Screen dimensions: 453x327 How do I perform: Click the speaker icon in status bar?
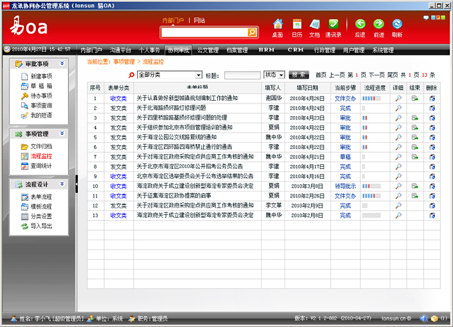pyautogui.click(x=424, y=318)
